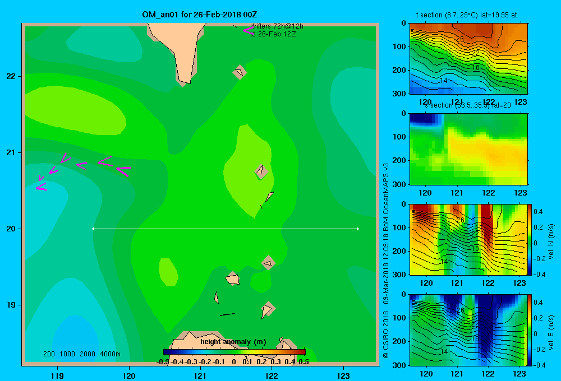Click the longitude 121 tick label on main map
The width and height of the screenshot is (561, 381).
point(200,376)
